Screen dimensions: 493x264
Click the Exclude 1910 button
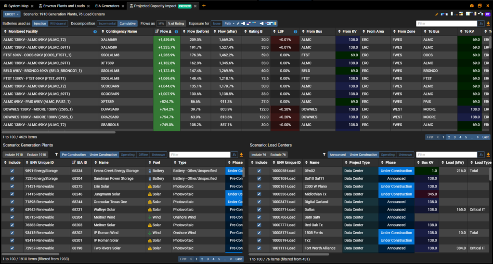click(37, 155)
